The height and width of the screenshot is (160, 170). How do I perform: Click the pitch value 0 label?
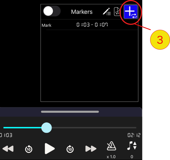tap(132, 157)
